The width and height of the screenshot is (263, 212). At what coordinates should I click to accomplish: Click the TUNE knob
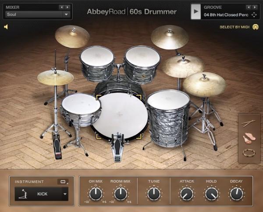click(x=154, y=194)
